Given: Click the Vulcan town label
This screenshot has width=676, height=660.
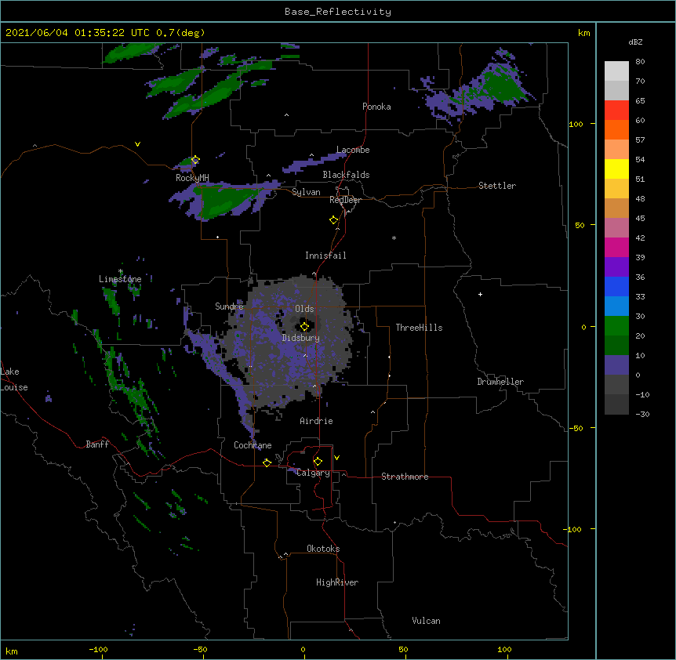Looking at the screenshot, I should 426,621.
